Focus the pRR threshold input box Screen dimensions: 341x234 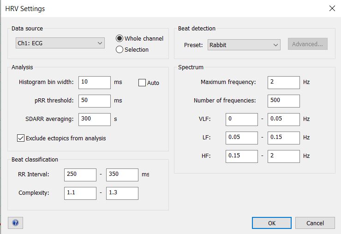(x=94, y=101)
